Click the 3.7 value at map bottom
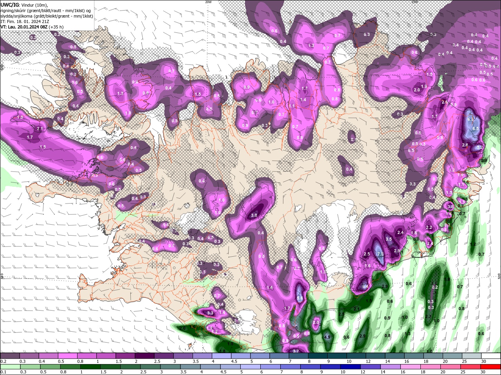The width and height of the screenshot is (501, 375). (296, 351)
